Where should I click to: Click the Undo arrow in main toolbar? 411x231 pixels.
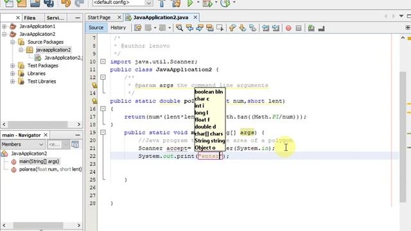point(66,3)
